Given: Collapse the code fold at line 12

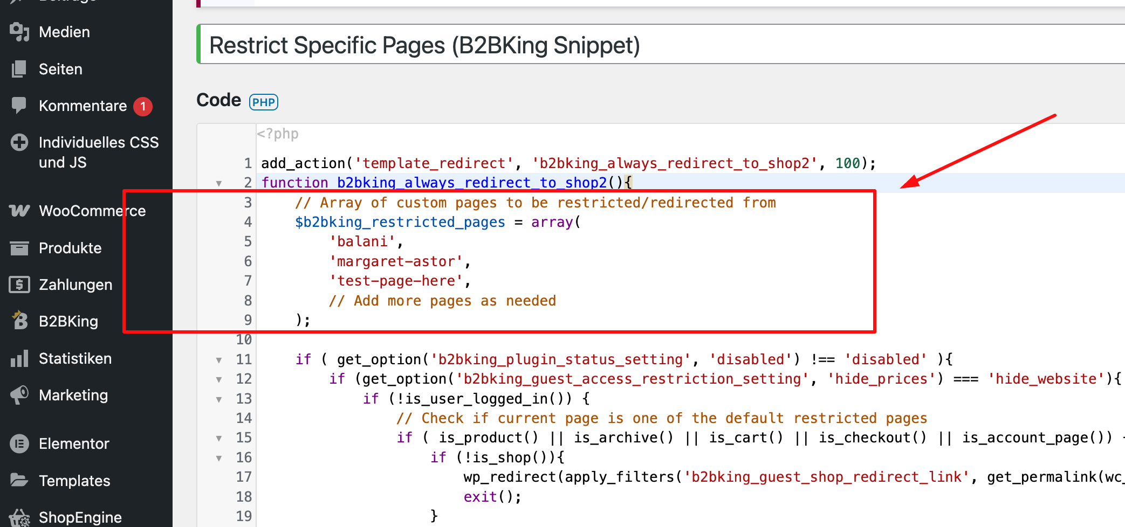Looking at the screenshot, I should tap(219, 379).
